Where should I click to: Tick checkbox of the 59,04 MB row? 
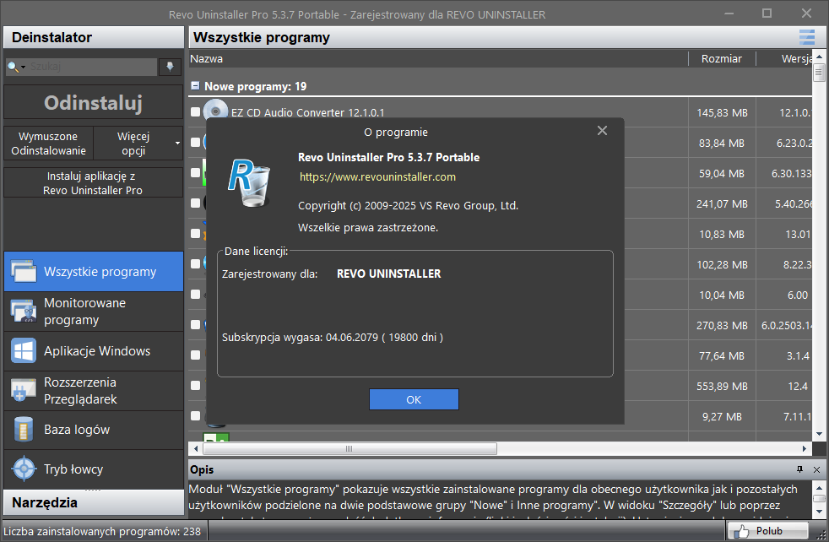point(196,172)
